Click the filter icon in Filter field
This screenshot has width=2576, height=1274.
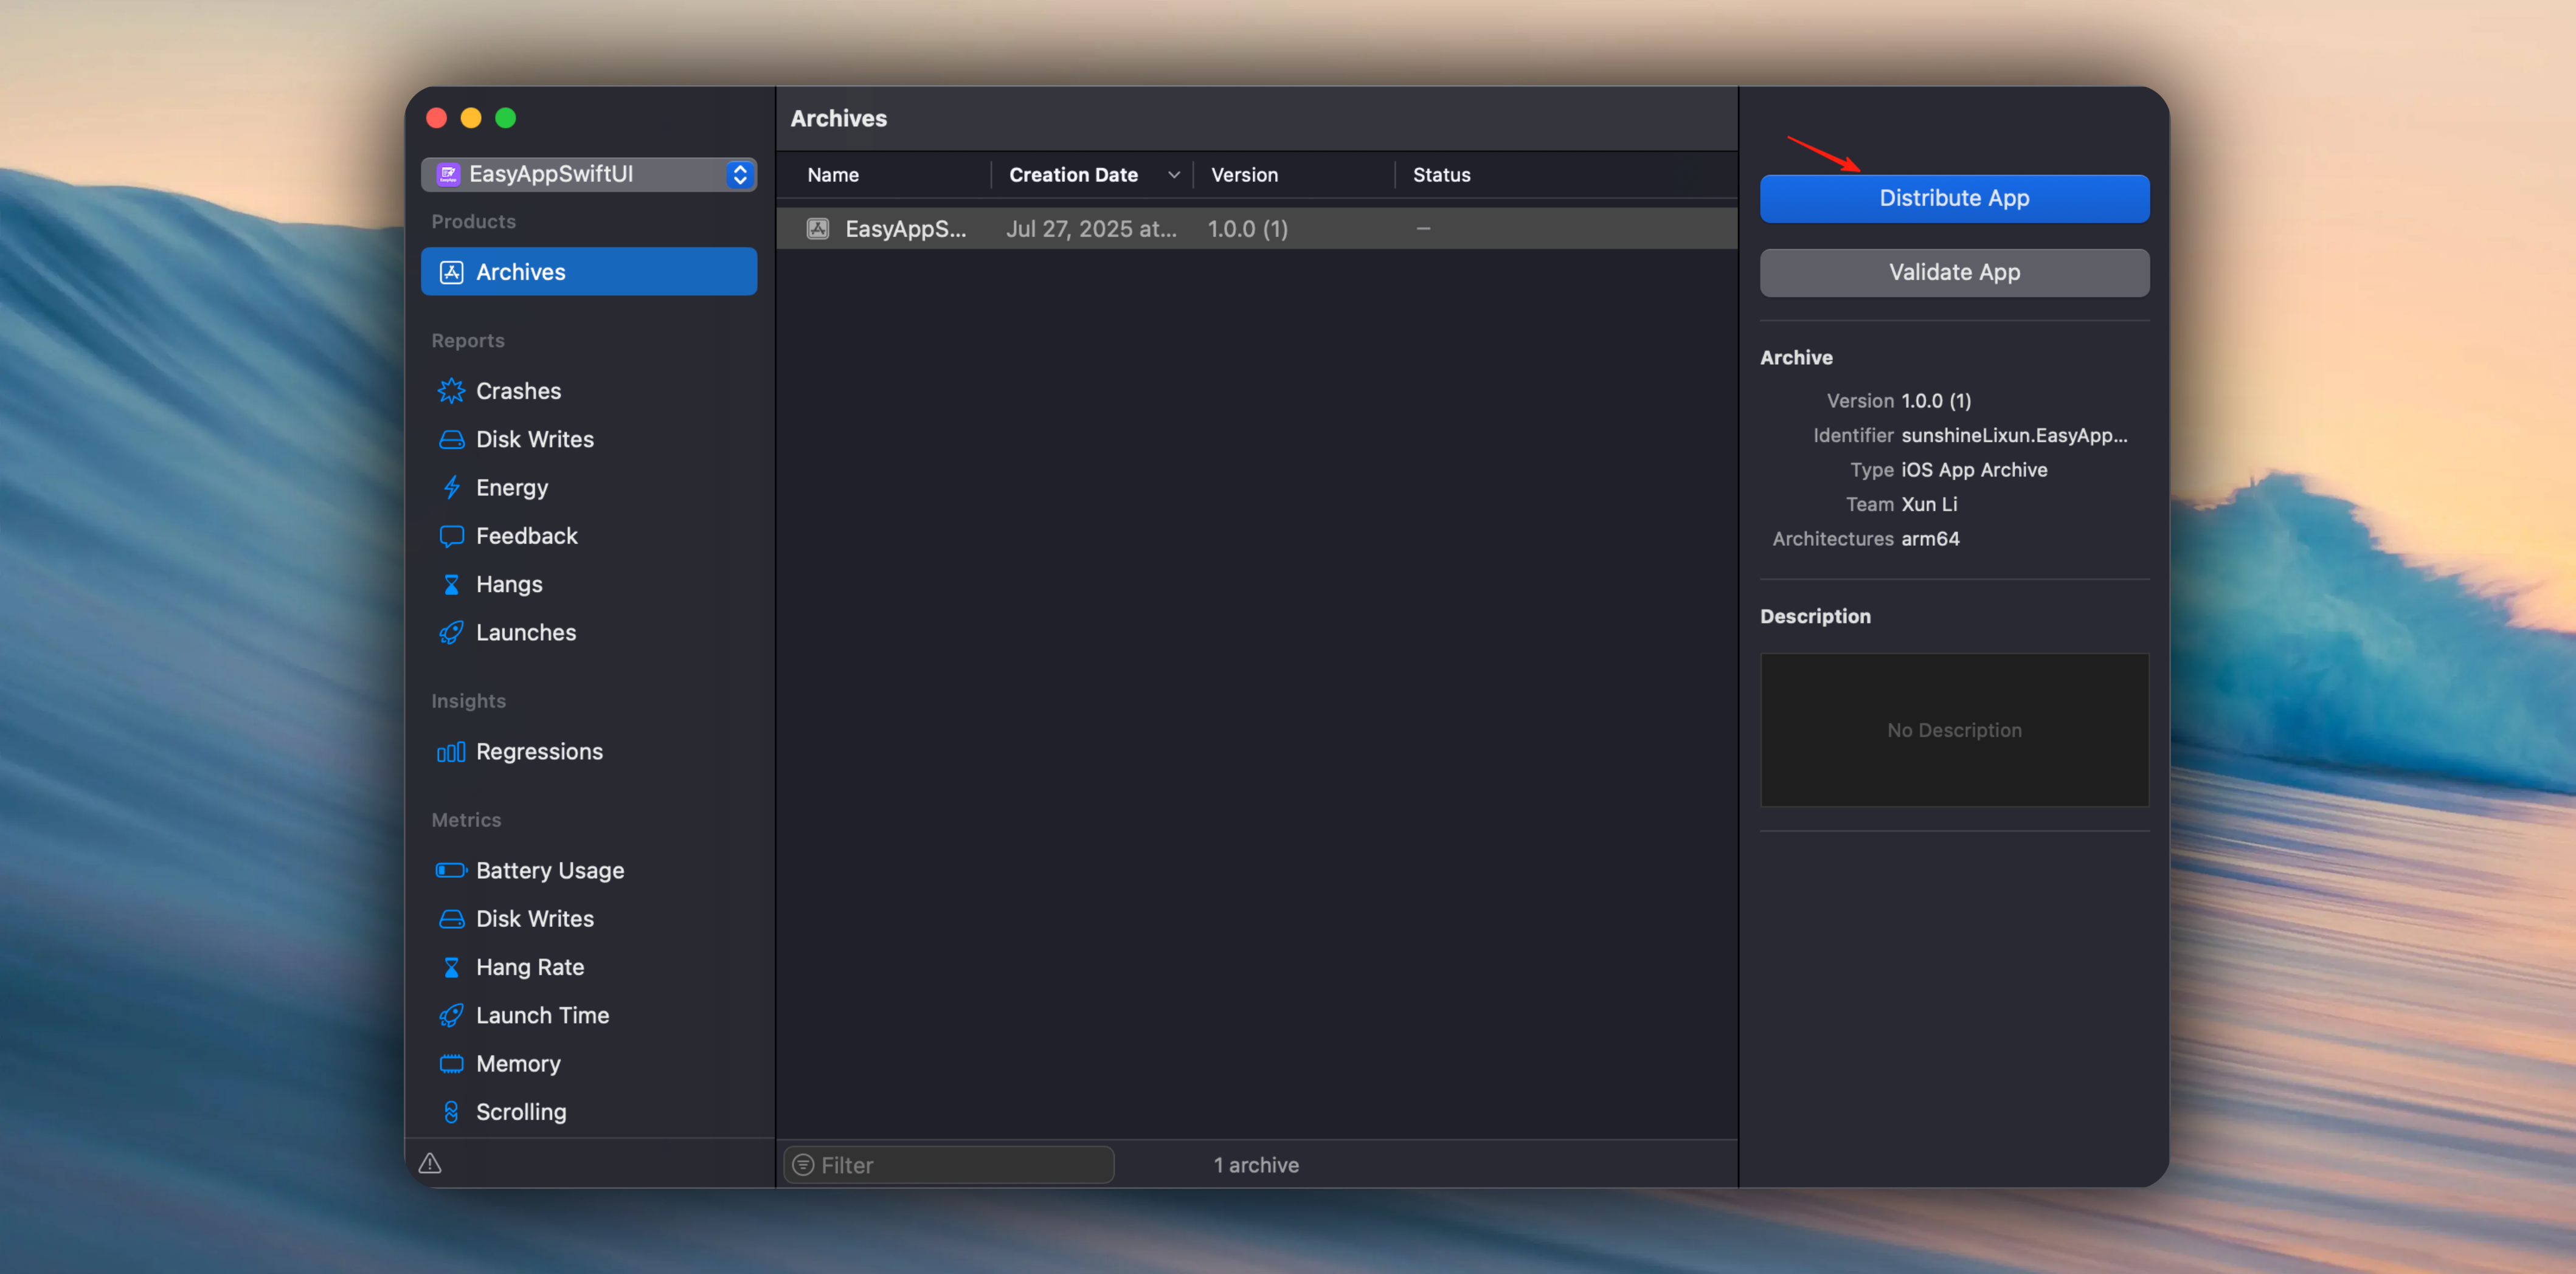(x=803, y=1165)
